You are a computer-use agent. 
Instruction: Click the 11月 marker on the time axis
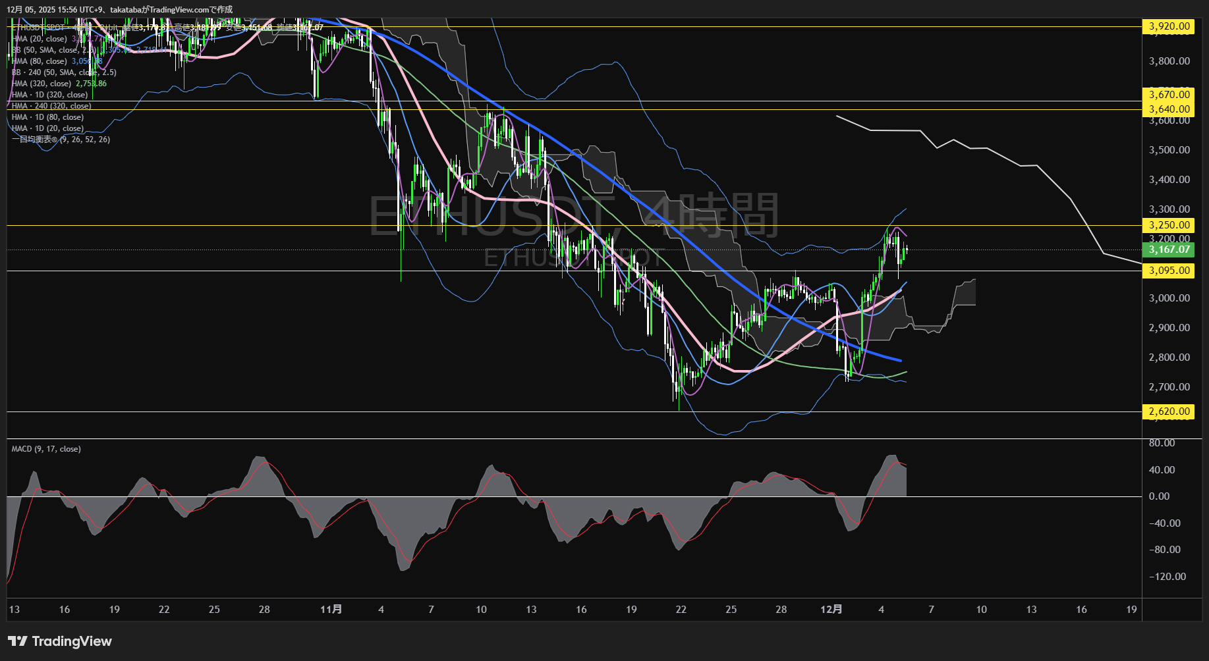pyautogui.click(x=331, y=610)
